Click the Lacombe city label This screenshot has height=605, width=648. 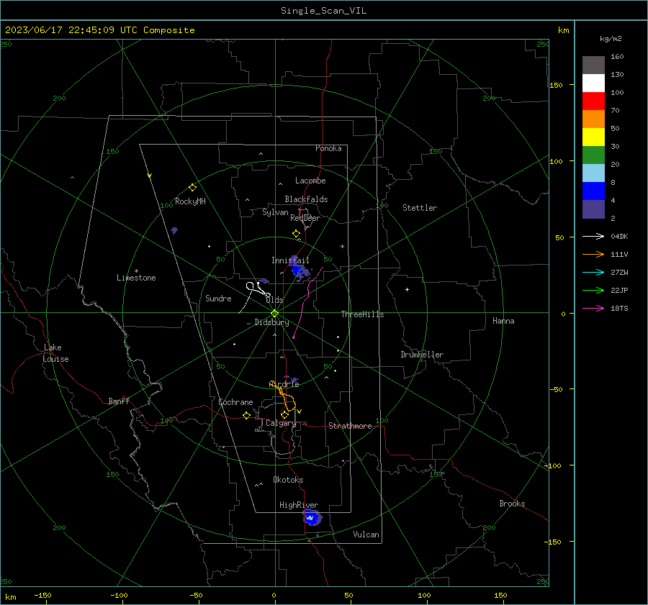pos(310,181)
